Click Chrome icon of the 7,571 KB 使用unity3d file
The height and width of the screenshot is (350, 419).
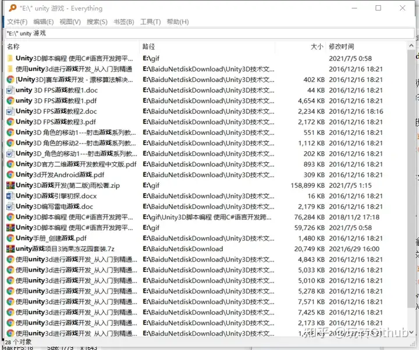pyautogui.click(x=10, y=302)
